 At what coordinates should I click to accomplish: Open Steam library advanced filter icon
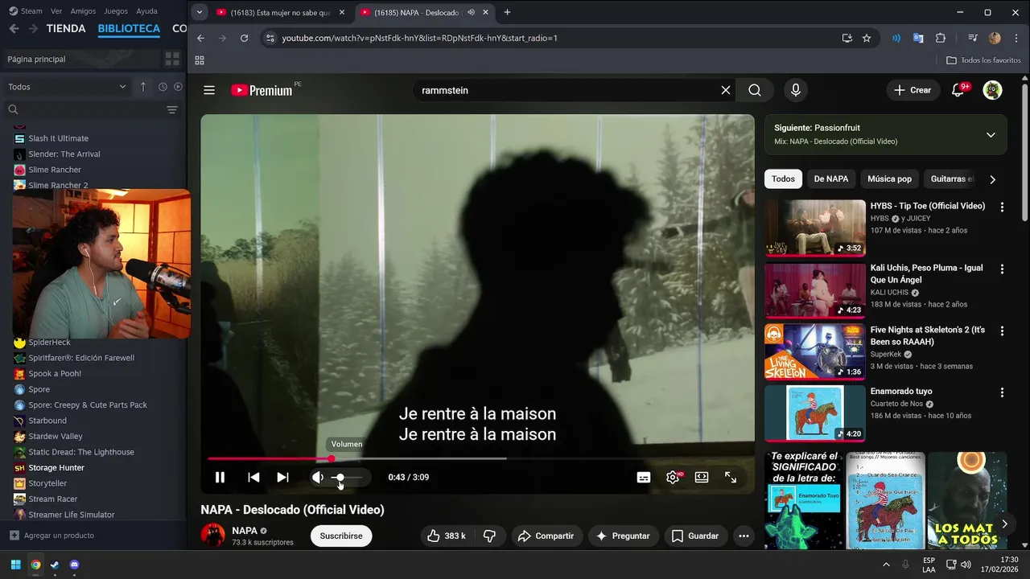pyautogui.click(x=171, y=109)
